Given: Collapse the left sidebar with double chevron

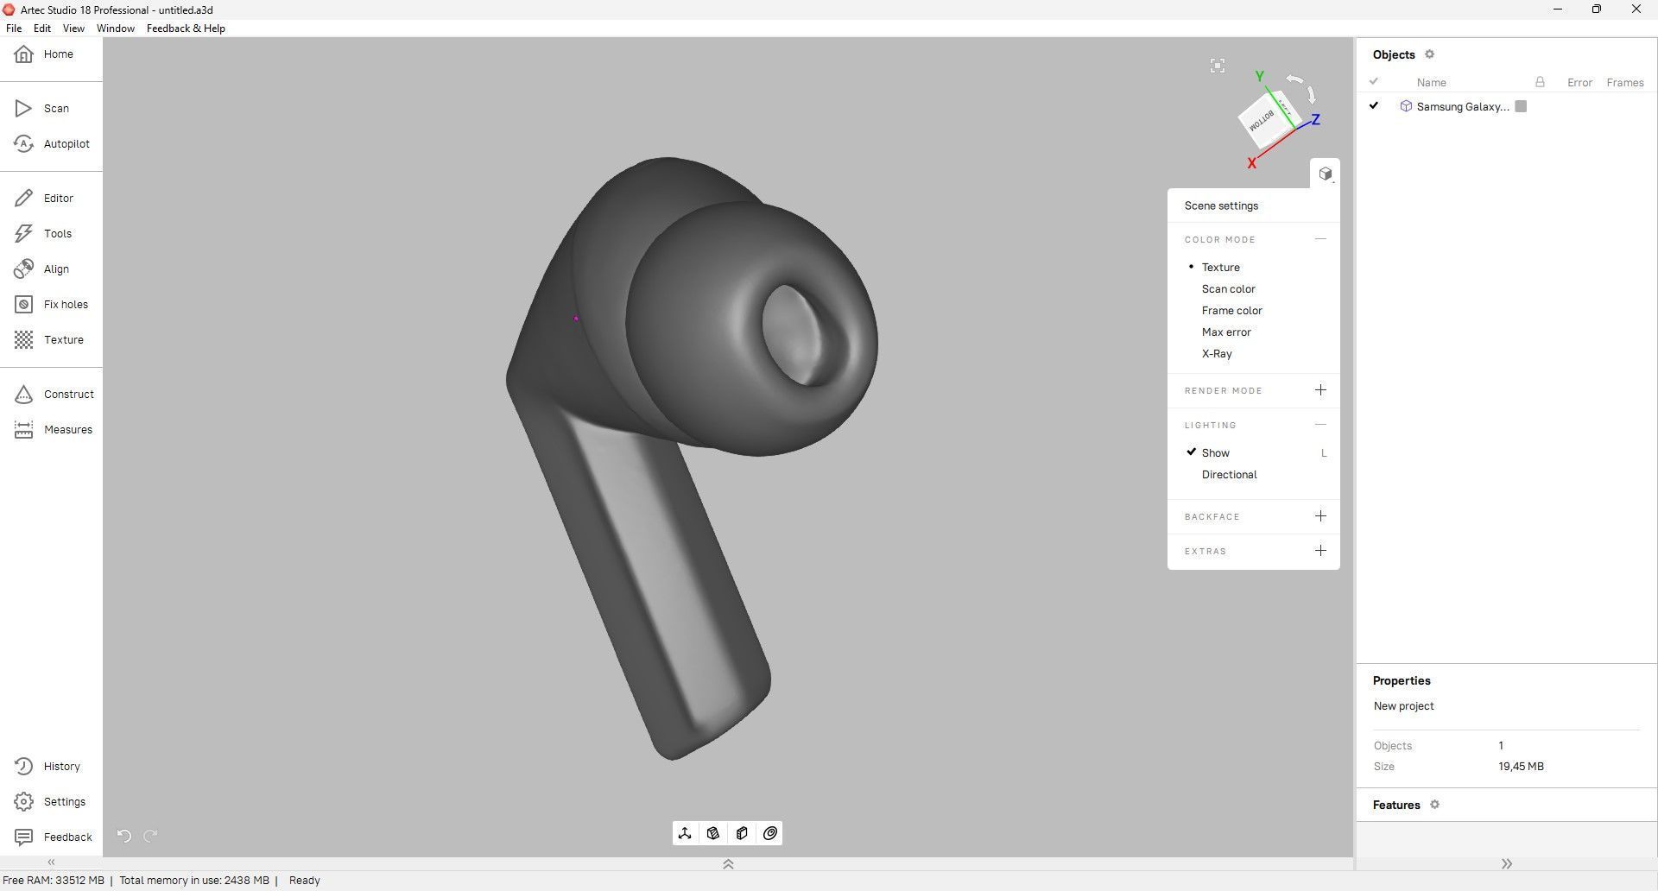Looking at the screenshot, I should 51,863.
